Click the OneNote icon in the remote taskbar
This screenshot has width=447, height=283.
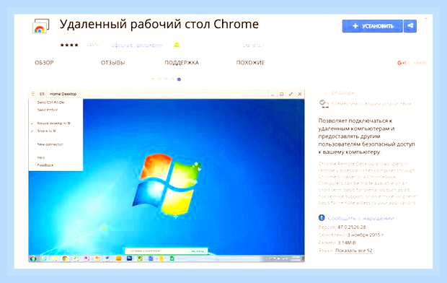[86, 258]
